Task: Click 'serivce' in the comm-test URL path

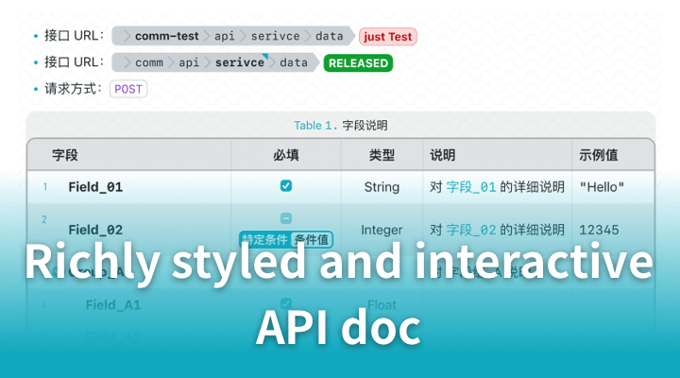Action: [275, 36]
